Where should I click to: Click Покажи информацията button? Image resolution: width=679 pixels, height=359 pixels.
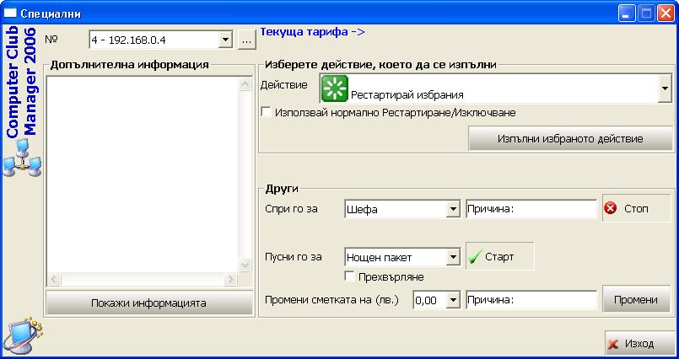pyautogui.click(x=148, y=303)
